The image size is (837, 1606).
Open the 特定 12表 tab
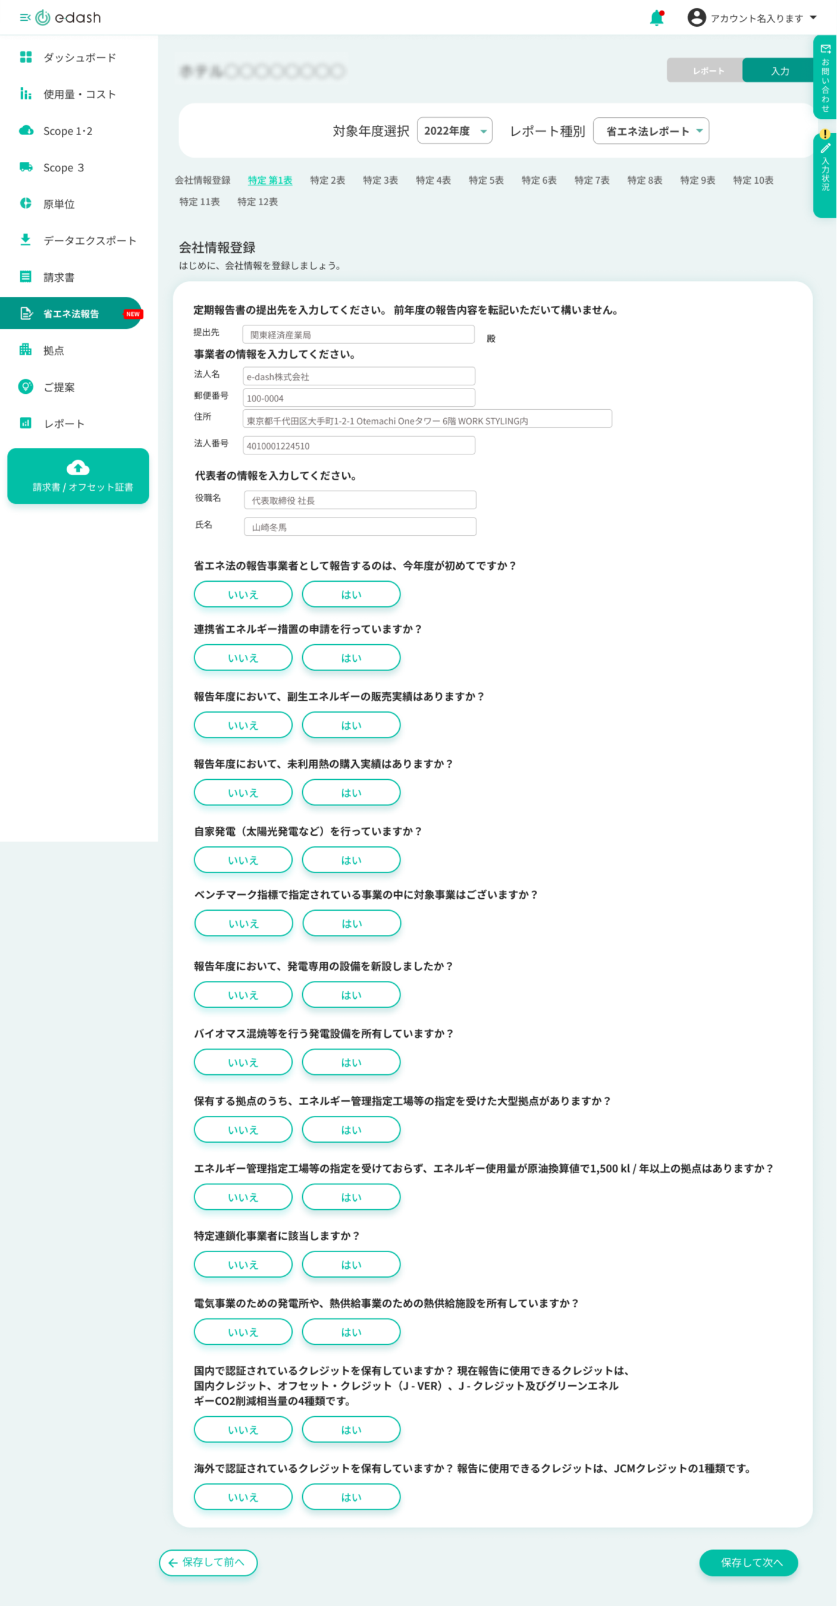258,202
